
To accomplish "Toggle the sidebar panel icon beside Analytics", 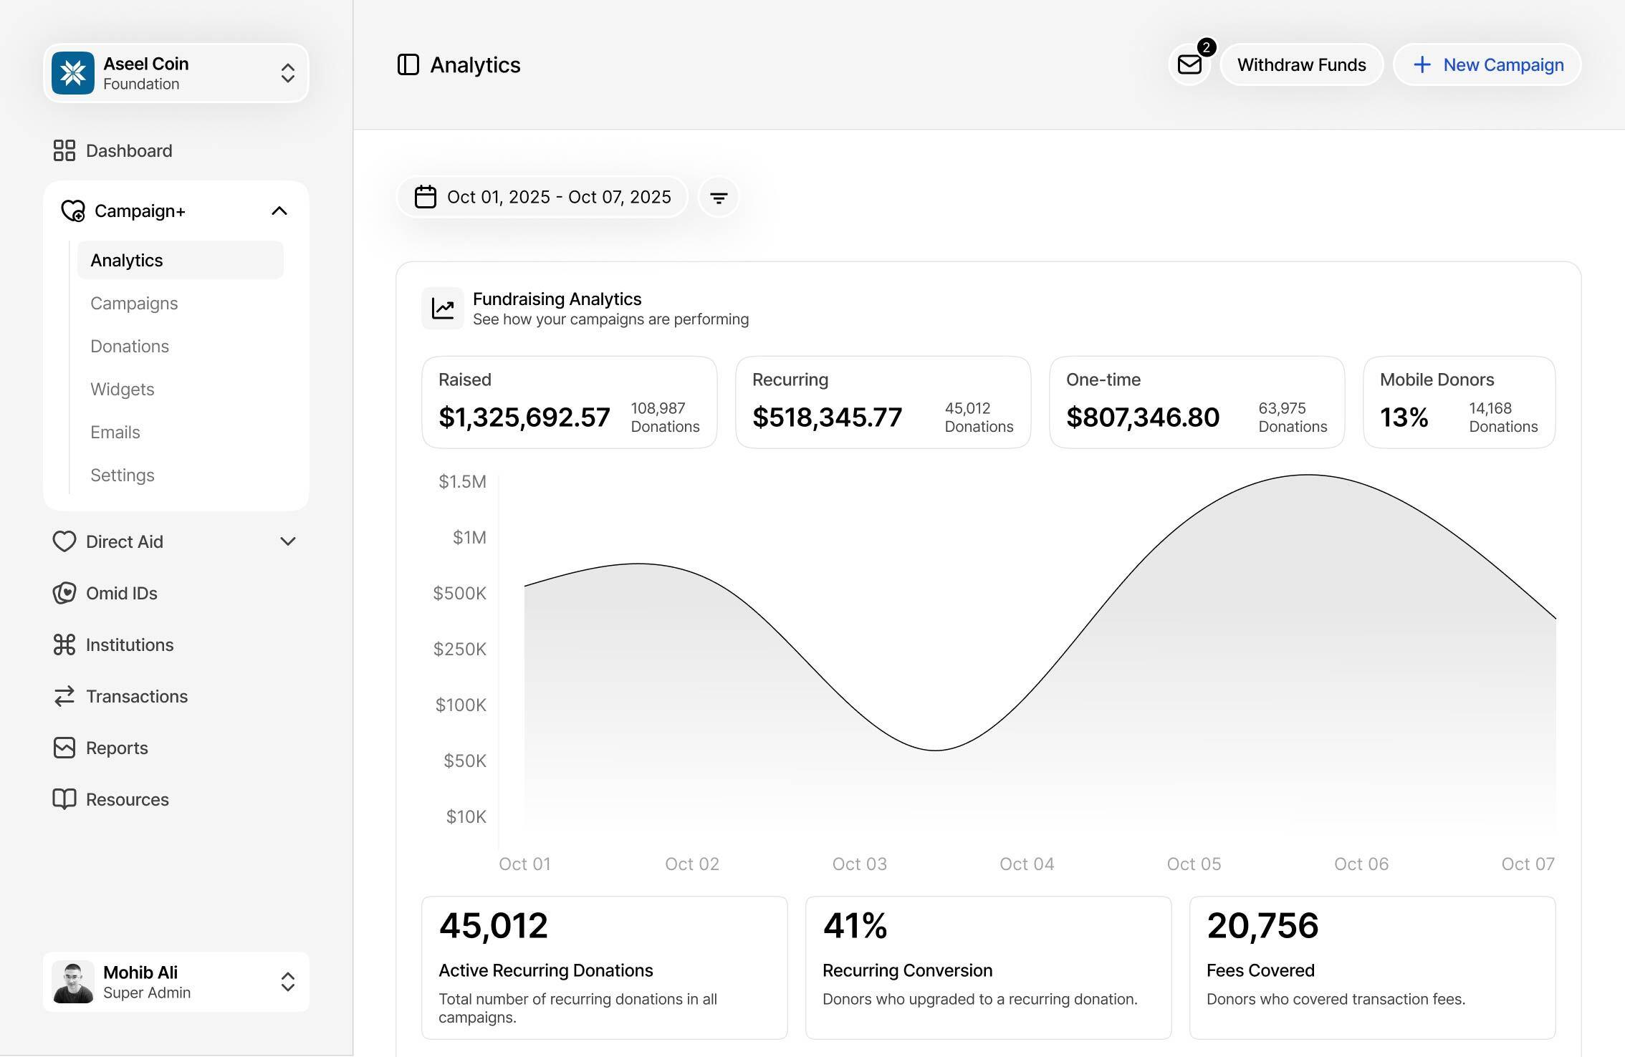I will [x=408, y=64].
